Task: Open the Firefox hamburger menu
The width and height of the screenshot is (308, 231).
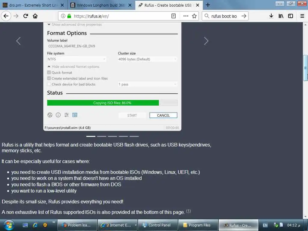Action: [x=302, y=16]
